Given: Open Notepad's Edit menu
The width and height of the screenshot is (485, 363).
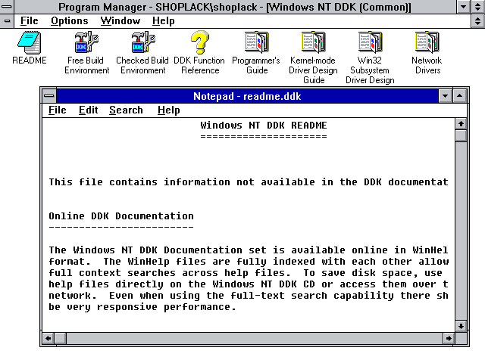Looking at the screenshot, I should click(x=88, y=110).
